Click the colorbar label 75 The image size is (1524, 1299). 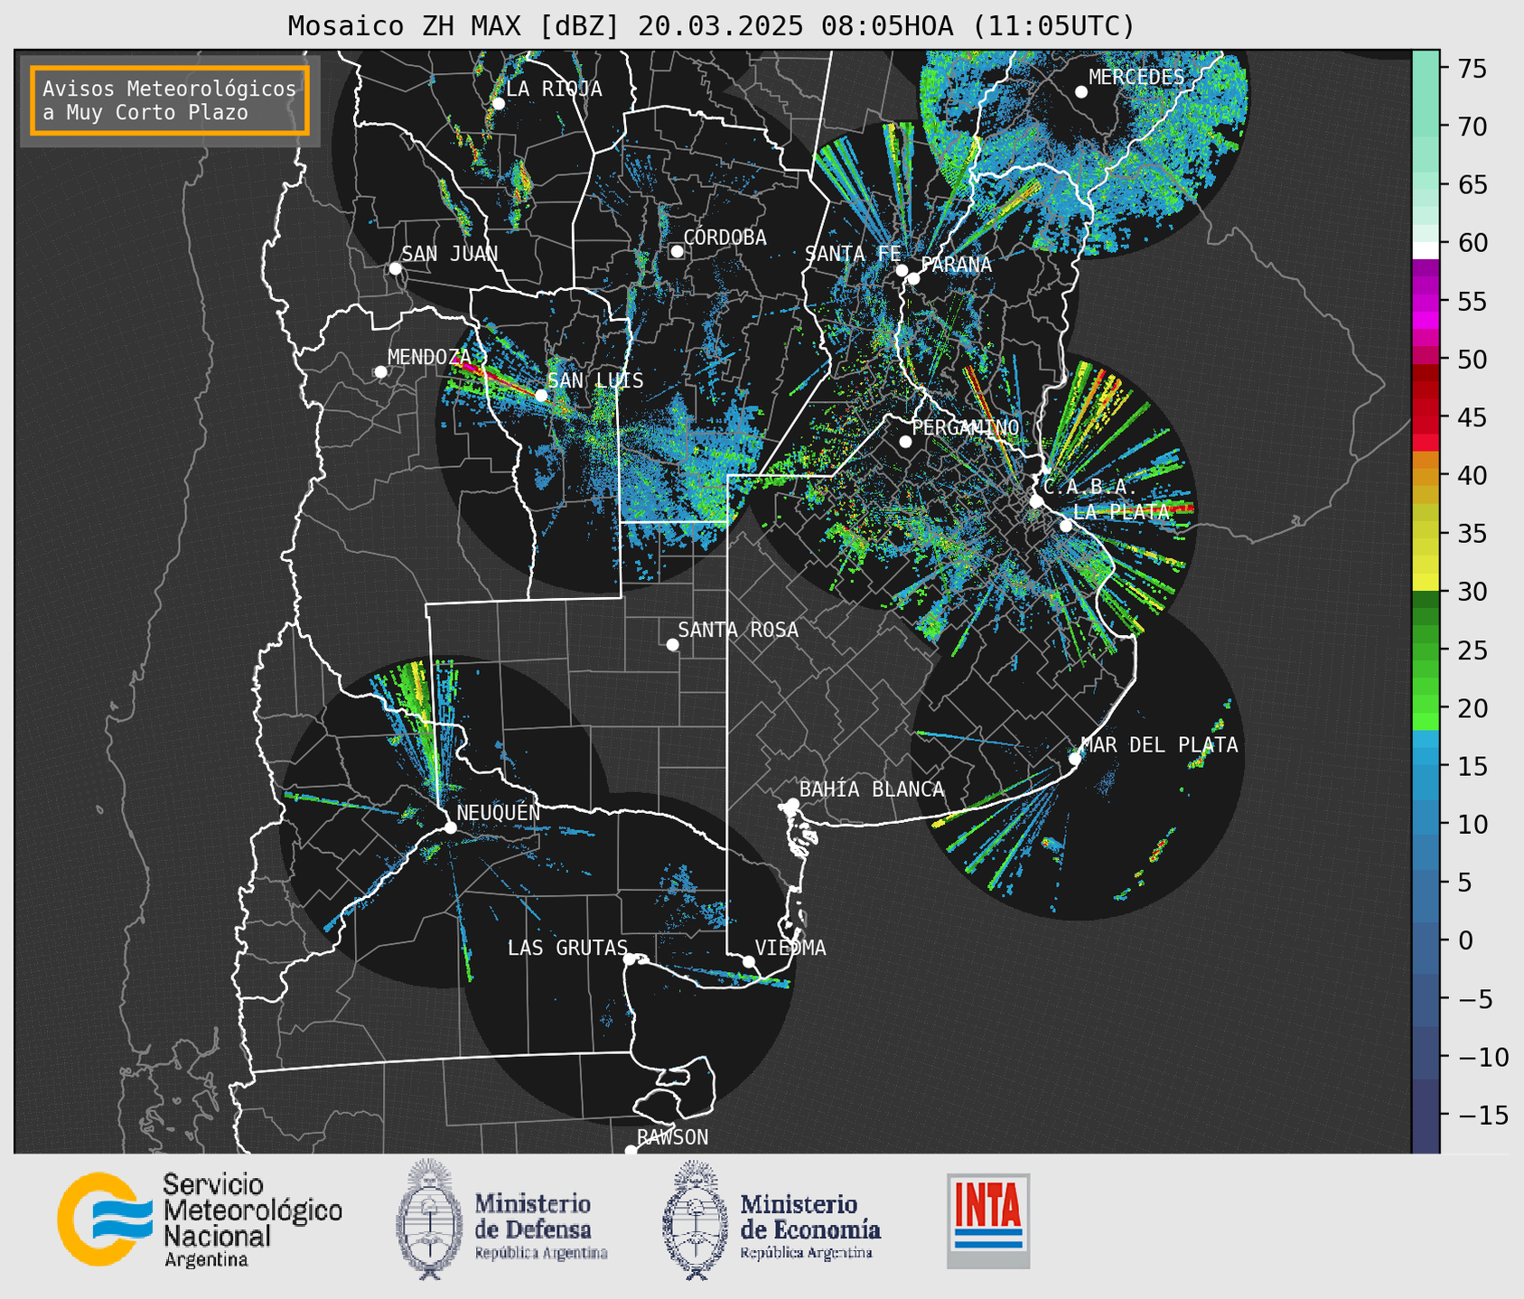click(x=1472, y=69)
